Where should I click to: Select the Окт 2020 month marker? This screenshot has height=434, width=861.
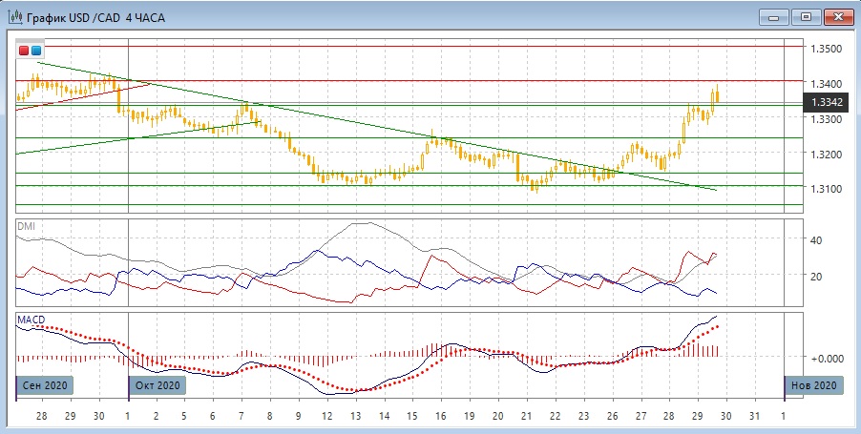coord(157,385)
